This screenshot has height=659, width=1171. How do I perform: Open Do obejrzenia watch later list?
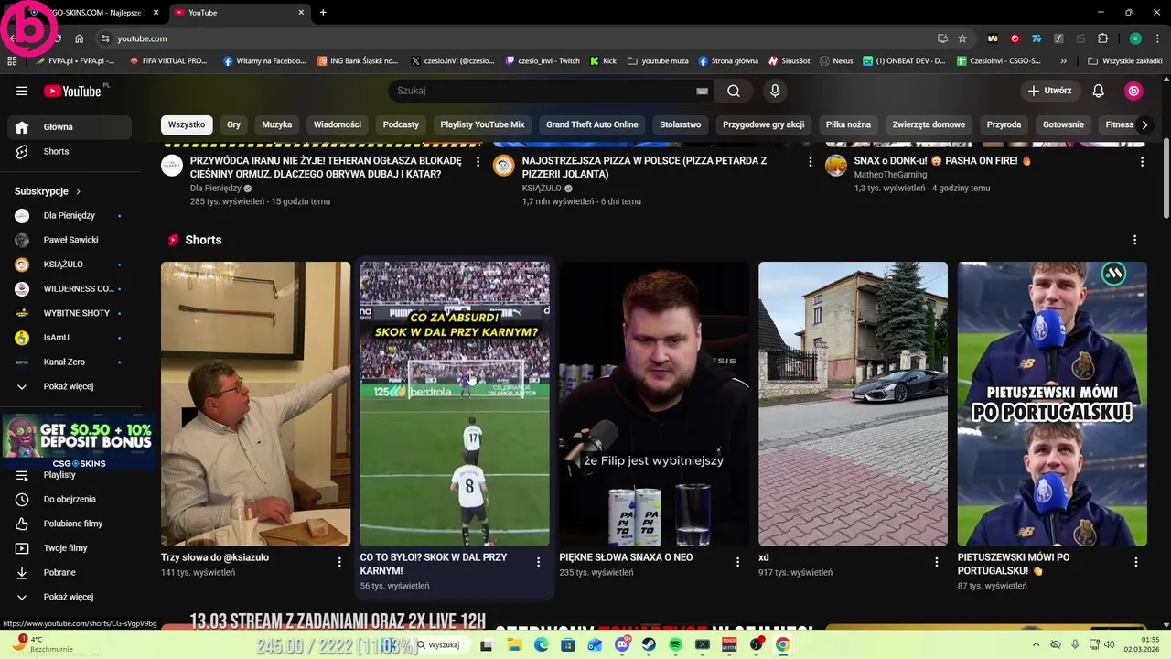coord(69,499)
